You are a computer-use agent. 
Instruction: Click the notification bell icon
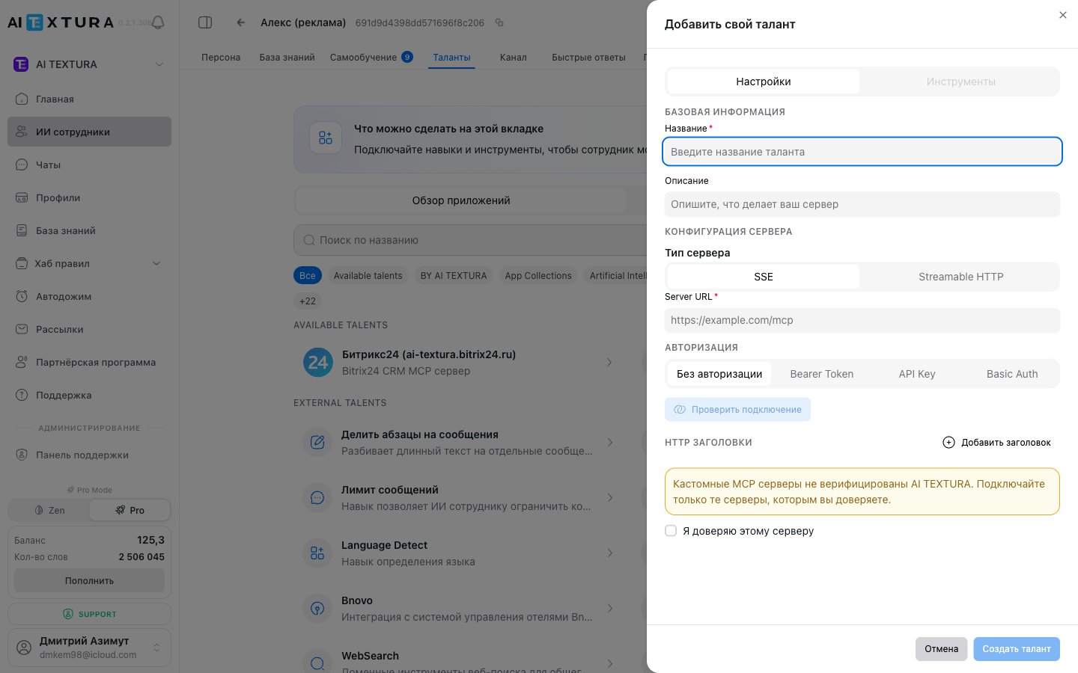click(x=158, y=22)
